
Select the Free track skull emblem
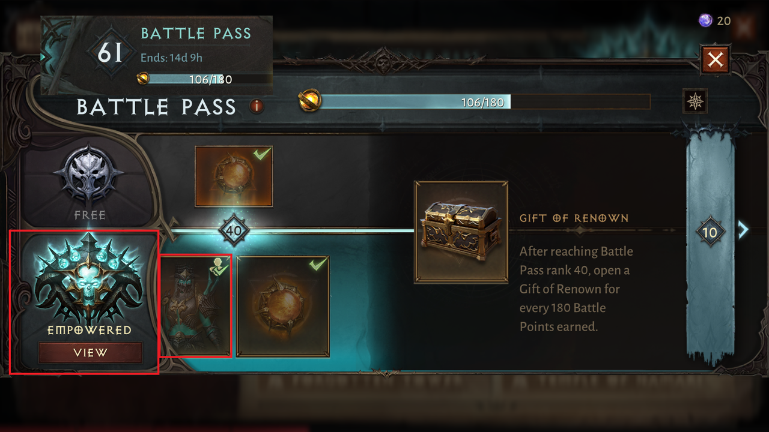89,175
